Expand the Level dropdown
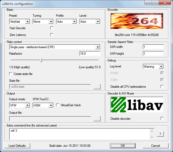Viewport: 173px width, 152px height. (90, 22)
